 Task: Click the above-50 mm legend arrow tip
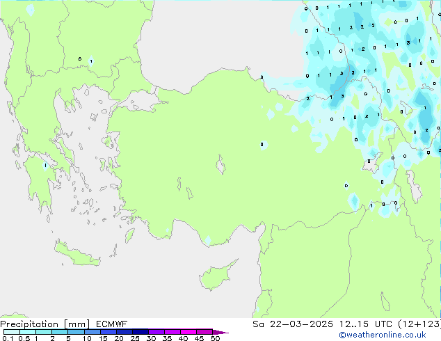click(x=220, y=332)
